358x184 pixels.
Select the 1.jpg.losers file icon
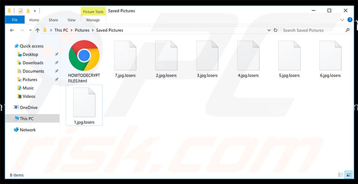[84, 102]
